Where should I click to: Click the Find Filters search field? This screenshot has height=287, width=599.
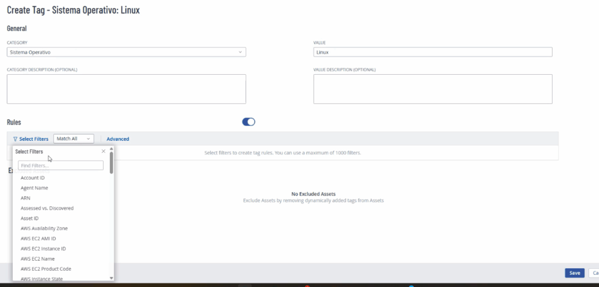click(61, 166)
